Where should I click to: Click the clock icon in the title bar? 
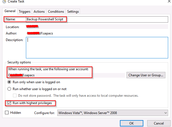point(4,2)
